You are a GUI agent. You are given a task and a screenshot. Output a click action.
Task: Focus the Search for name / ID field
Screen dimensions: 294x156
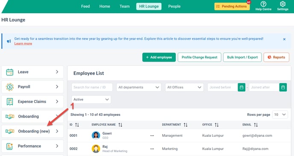coord(92,87)
